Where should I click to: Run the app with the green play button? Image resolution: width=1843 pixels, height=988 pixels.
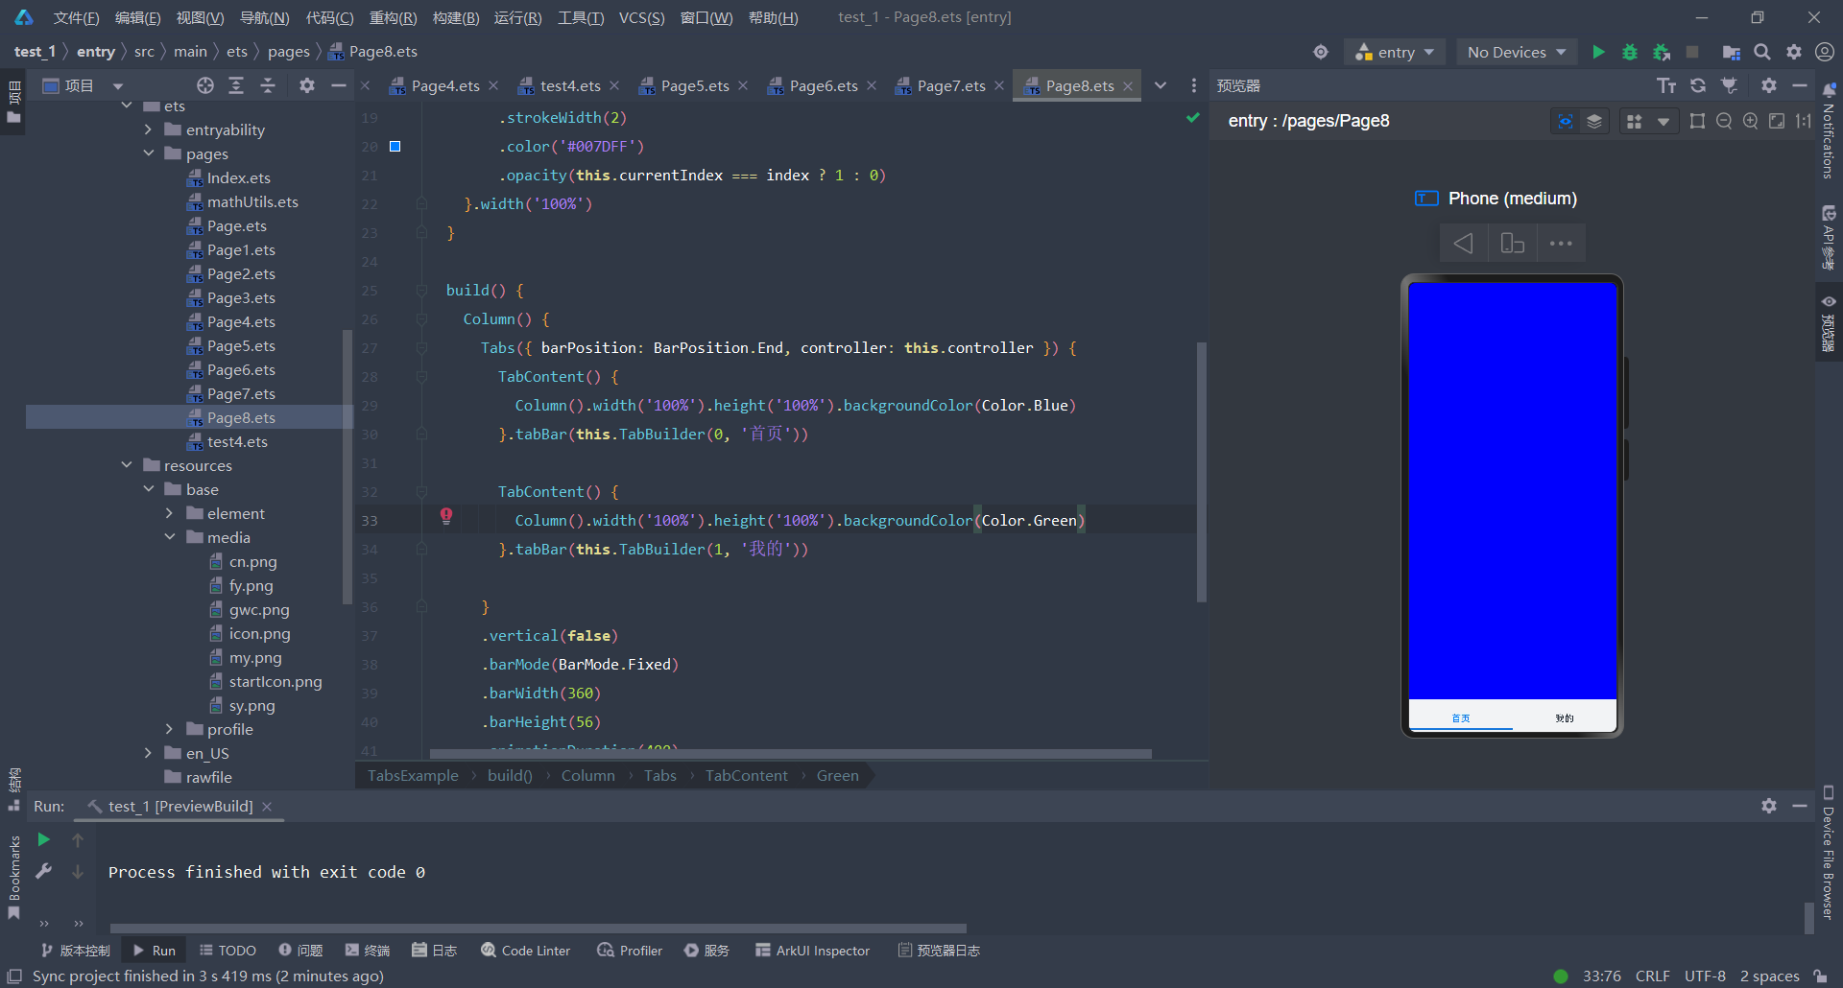coord(1598,52)
